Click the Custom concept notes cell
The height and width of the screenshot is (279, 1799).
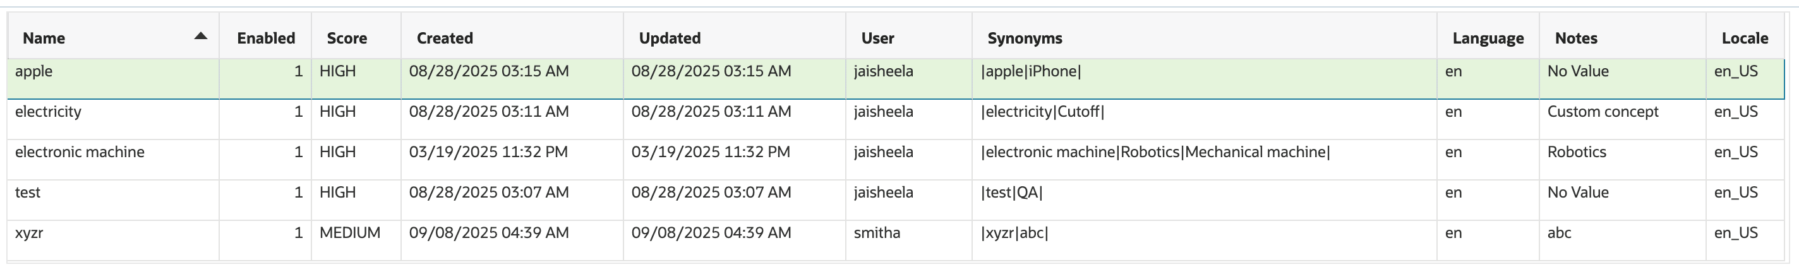pyautogui.click(x=1622, y=119)
